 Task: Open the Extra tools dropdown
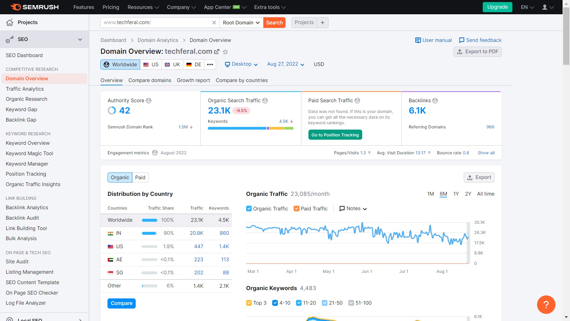click(270, 7)
